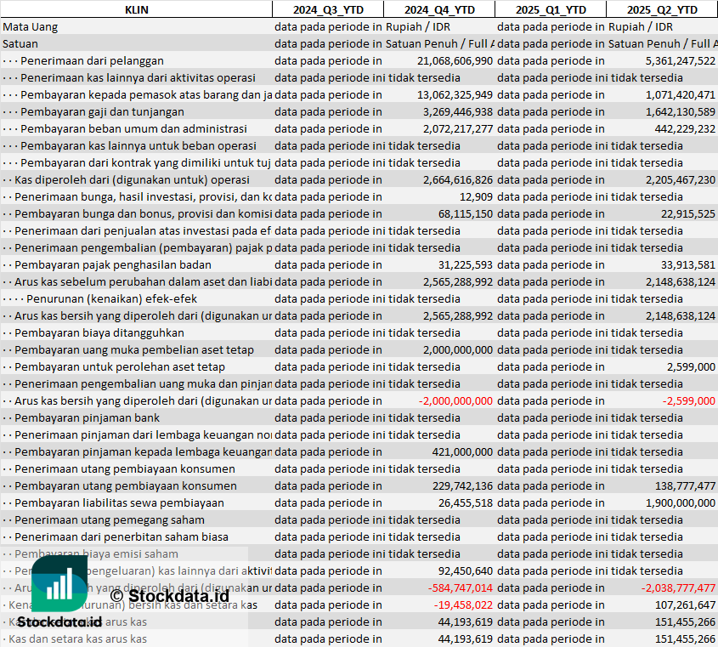
Task: Click Pembayaran biaya ditangguhkan label
Action: tap(99, 332)
